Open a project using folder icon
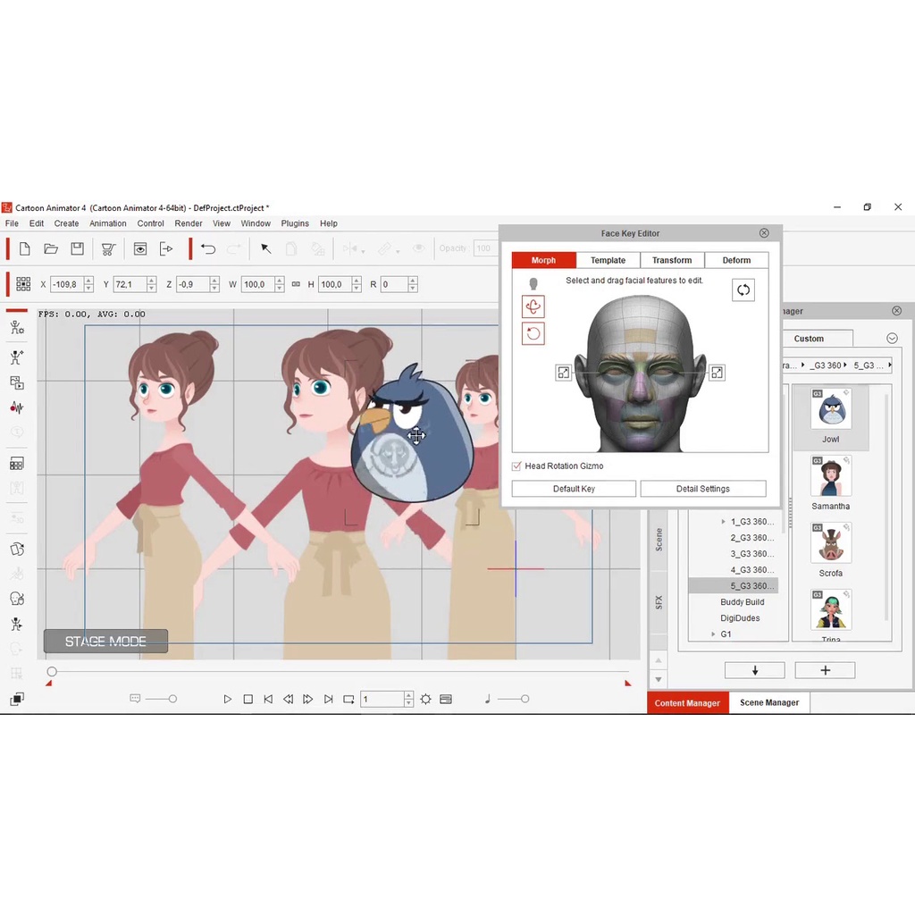Viewport: 915px width, 915px height. click(x=51, y=249)
